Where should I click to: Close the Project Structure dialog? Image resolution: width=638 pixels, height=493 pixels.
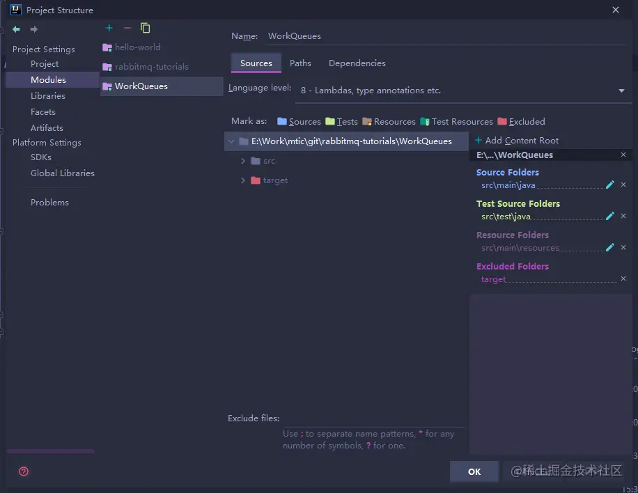tap(616, 10)
